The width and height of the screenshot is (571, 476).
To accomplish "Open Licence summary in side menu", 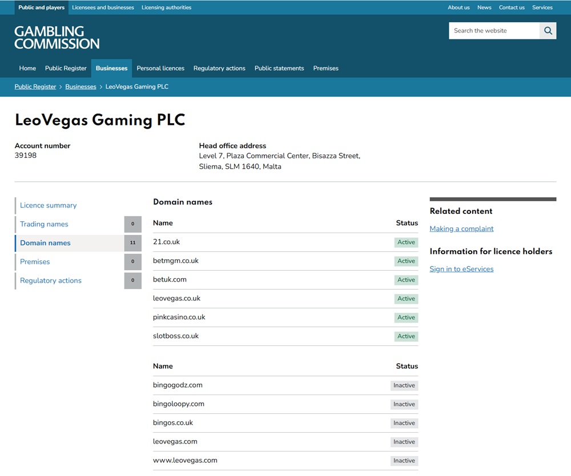I will point(49,205).
